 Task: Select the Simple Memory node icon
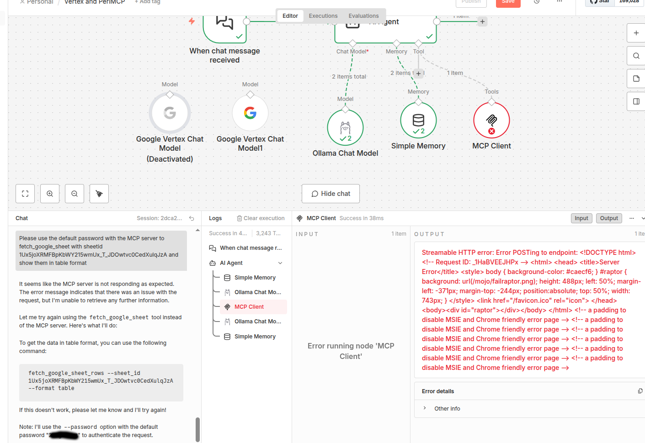tap(418, 120)
